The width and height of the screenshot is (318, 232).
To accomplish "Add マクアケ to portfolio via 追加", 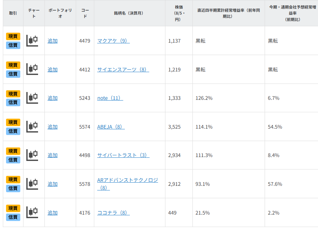I will coord(53,41).
